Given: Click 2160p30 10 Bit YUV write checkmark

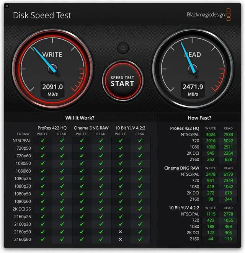Looking at the screenshot, I should 121,224.
